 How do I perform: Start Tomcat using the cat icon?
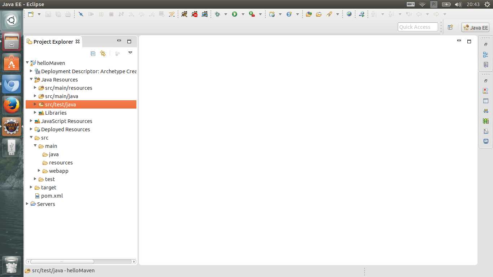[x=184, y=14]
